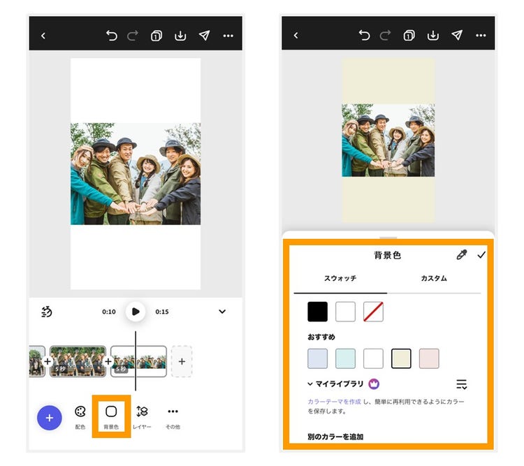Screen dimensions: 524x466
Task: Open pages icon in right screen toolbar
Action: click(x=409, y=35)
